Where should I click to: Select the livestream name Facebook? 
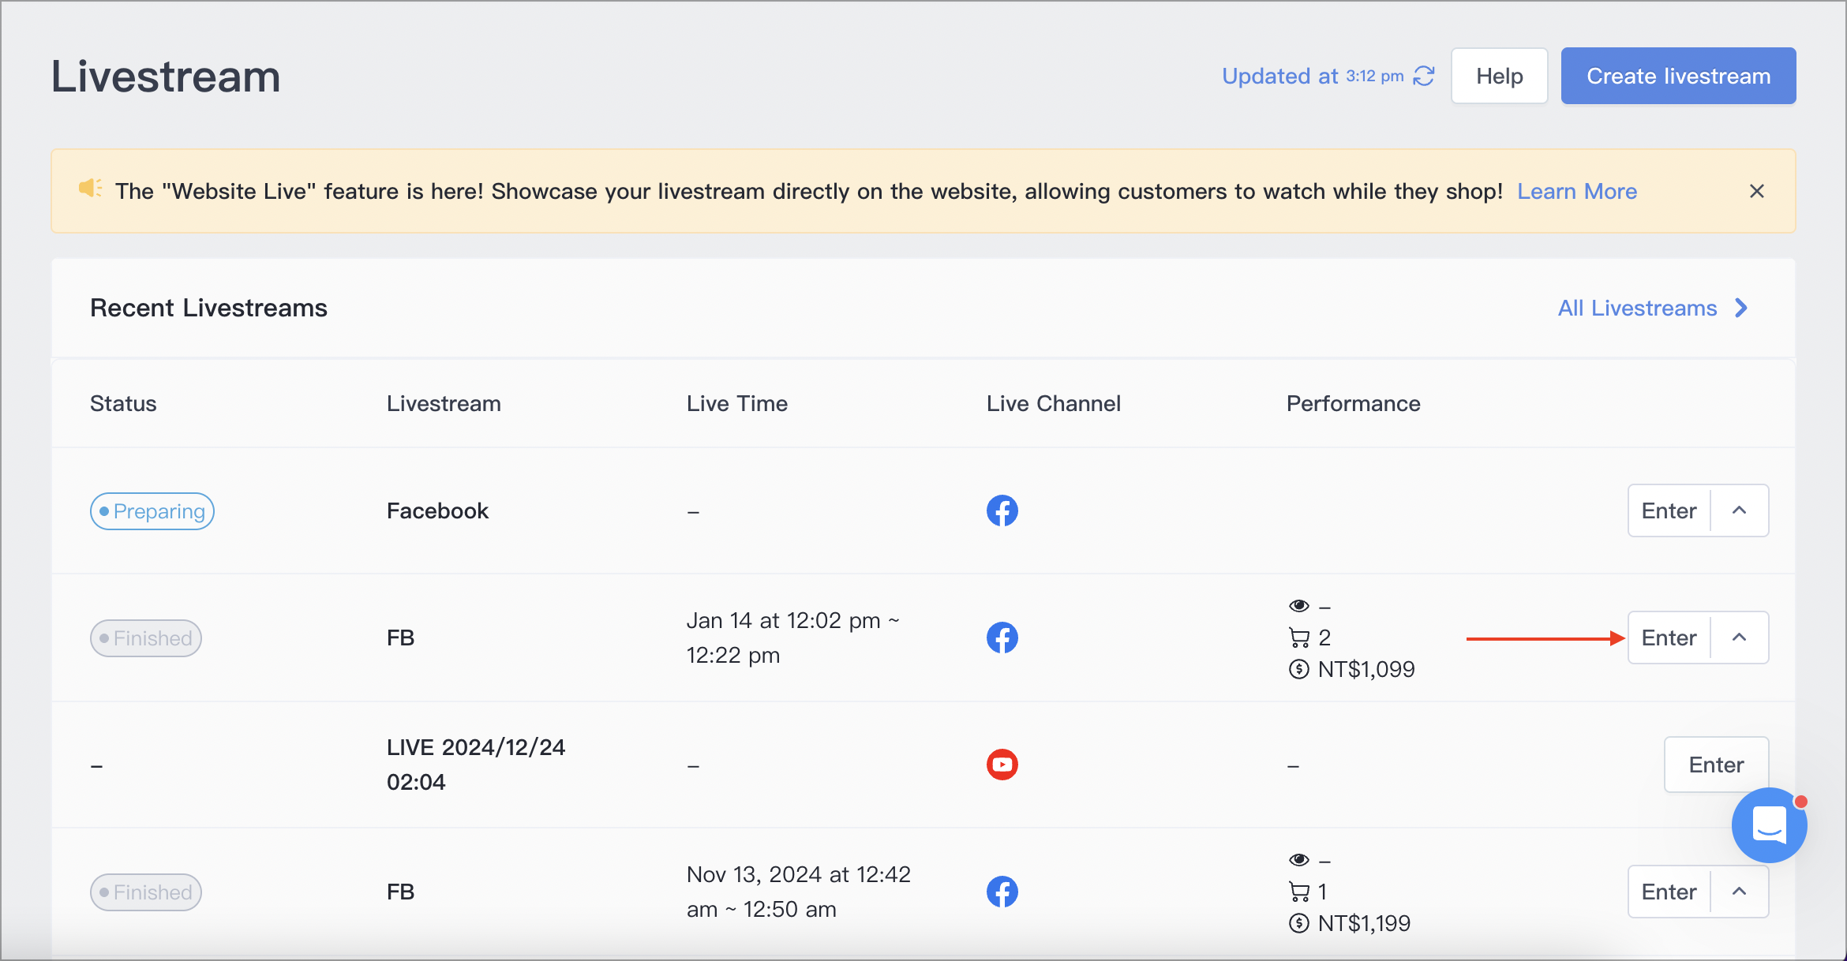(x=438, y=510)
